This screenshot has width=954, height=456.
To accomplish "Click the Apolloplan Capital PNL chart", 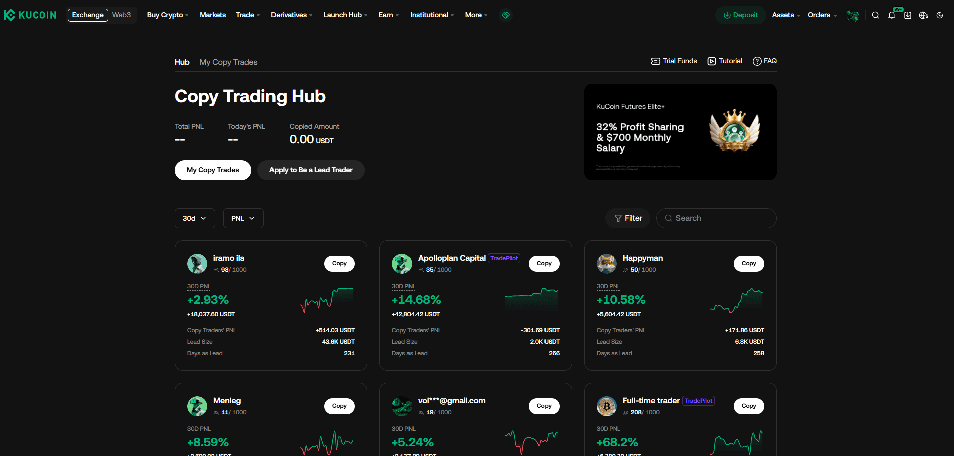I will coord(531,300).
